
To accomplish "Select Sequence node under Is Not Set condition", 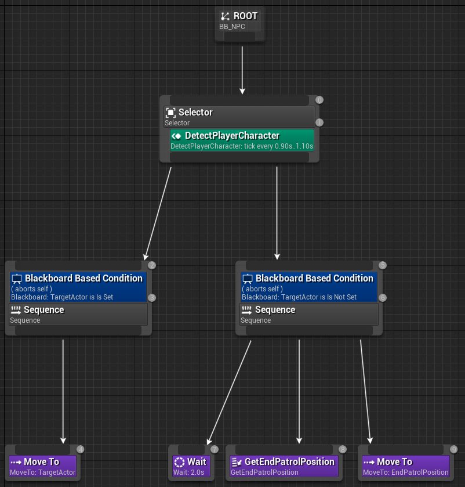I will (x=309, y=314).
